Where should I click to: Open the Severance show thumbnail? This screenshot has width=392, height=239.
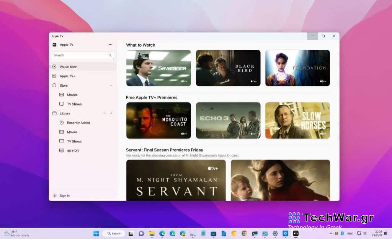click(x=158, y=68)
